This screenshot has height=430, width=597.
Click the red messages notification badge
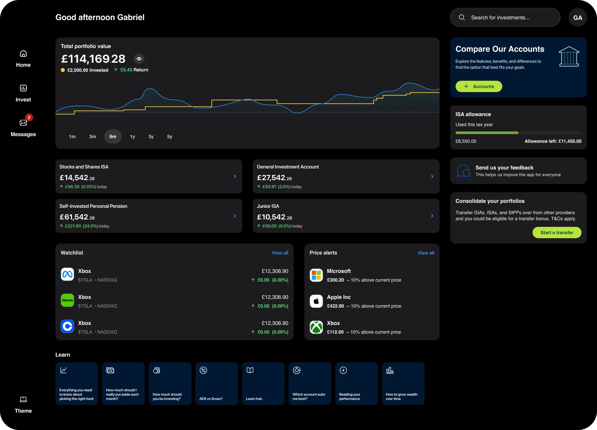pyautogui.click(x=29, y=117)
